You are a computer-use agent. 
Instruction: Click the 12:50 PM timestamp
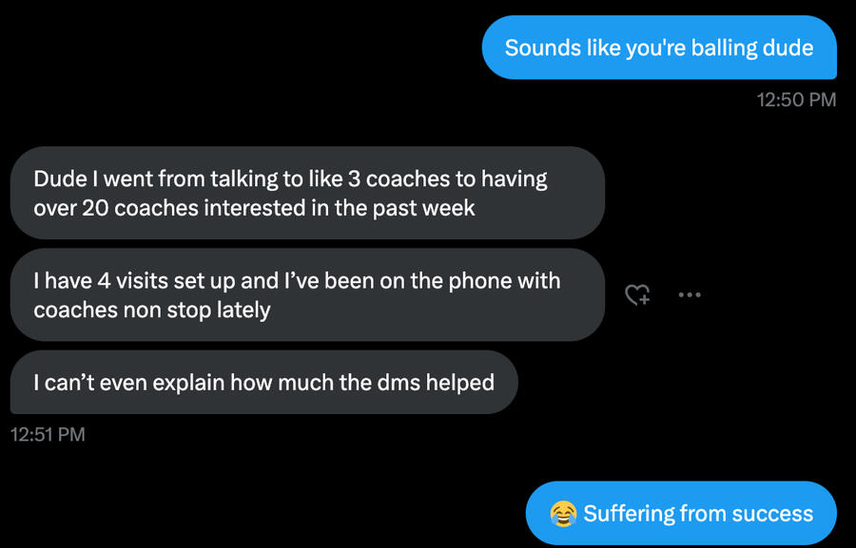[x=796, y=100]
